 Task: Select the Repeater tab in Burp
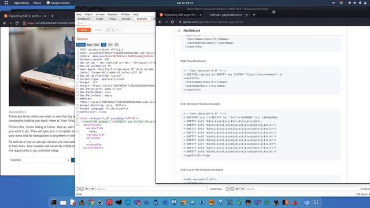(142, 18)
